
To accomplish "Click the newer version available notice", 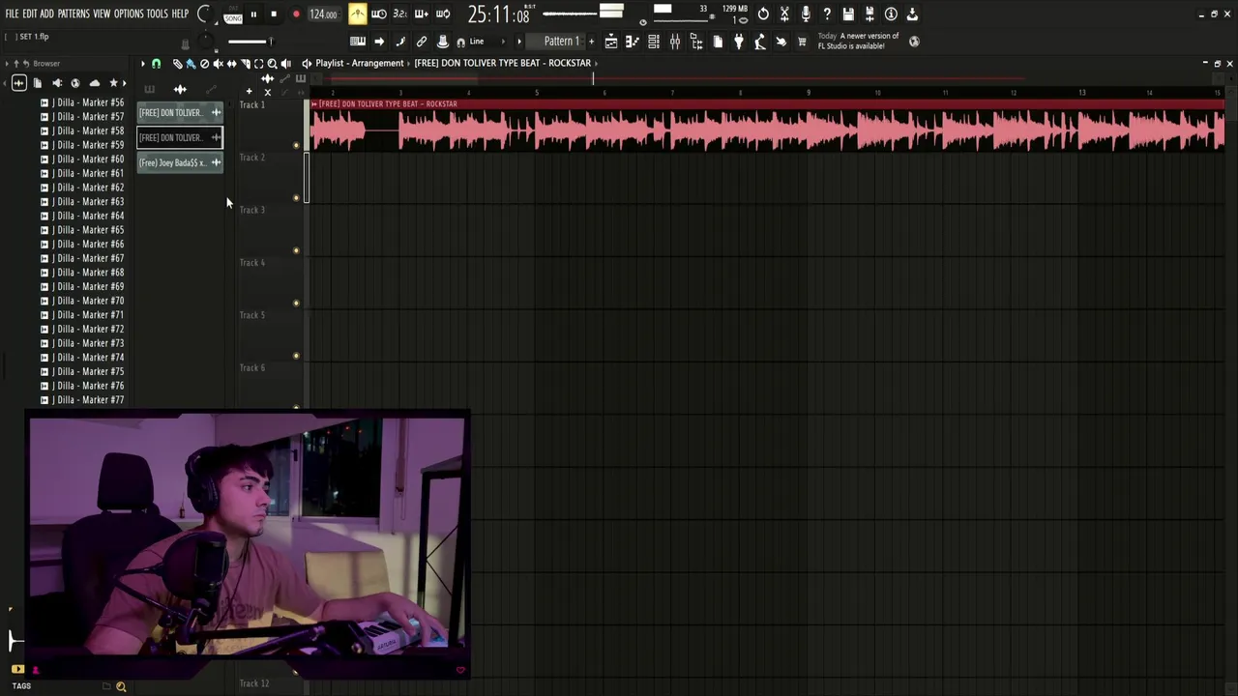I will 859,41.
